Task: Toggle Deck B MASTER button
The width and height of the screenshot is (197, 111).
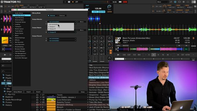Action: tap(126, 46)
